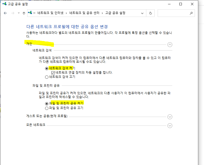This screenshot has width=204, height=165.
Task: Expand 모든 네트워크 section
Action: click(170, 126)
